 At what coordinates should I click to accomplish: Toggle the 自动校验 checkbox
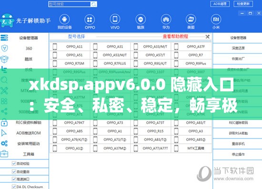click(14, 163)
